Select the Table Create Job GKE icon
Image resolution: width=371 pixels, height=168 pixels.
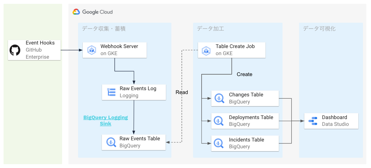tap(206, 50)
